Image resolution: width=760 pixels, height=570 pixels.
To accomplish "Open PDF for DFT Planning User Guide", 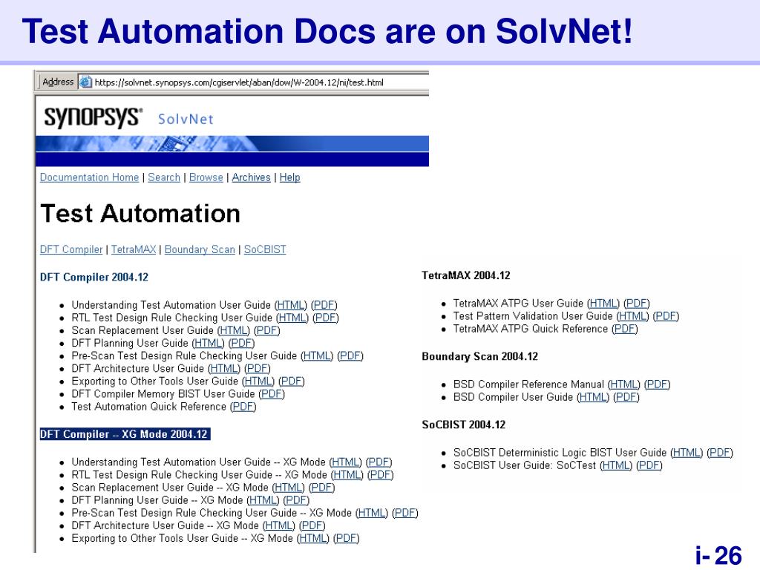I will pos(242,343).
